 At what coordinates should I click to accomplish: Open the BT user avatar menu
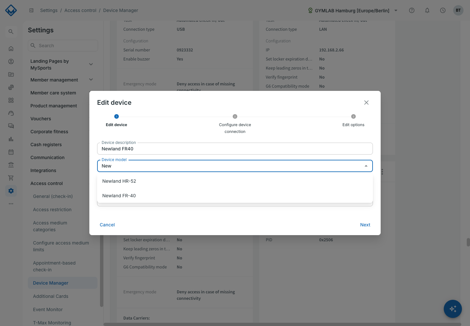(458, 10)
